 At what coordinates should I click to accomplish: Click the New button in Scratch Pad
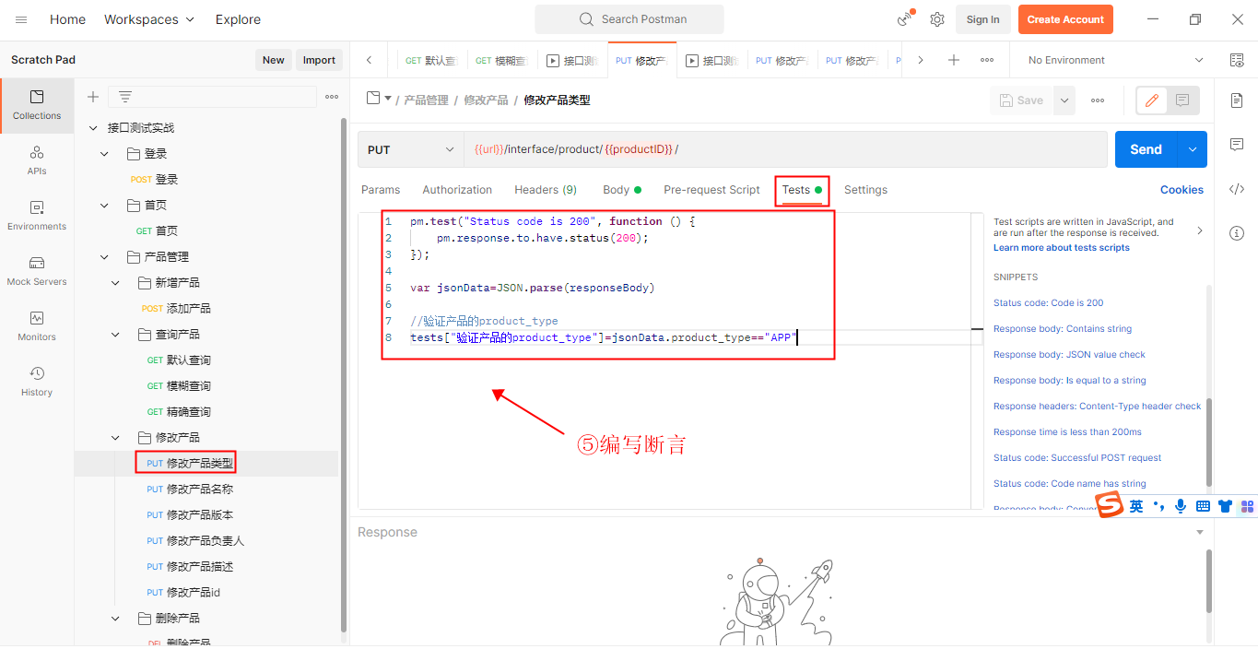click(x=274, y=60)
